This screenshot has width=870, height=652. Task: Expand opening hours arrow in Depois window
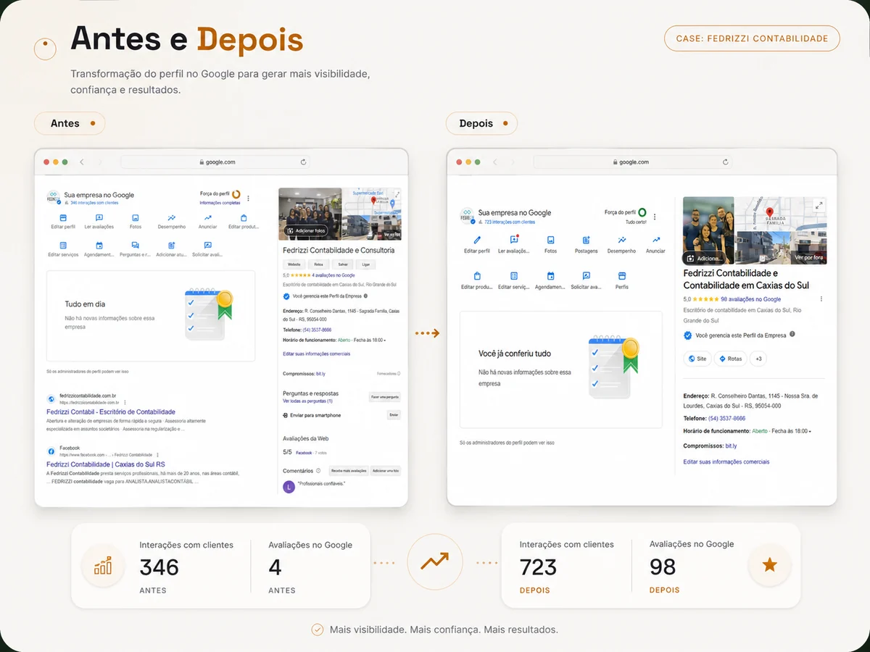pyautogui.click(x=810, y=432)
